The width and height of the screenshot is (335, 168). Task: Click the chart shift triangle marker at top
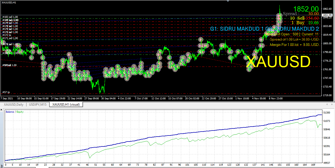click(228, 1)
